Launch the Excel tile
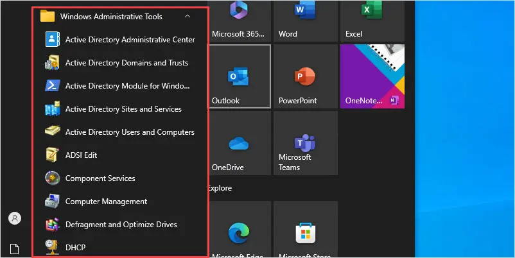The image size is (515, 258). tap(372, 21)
